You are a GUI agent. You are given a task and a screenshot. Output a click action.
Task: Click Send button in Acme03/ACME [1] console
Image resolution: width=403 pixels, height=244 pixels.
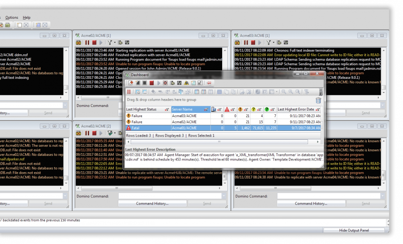(366, 113)
